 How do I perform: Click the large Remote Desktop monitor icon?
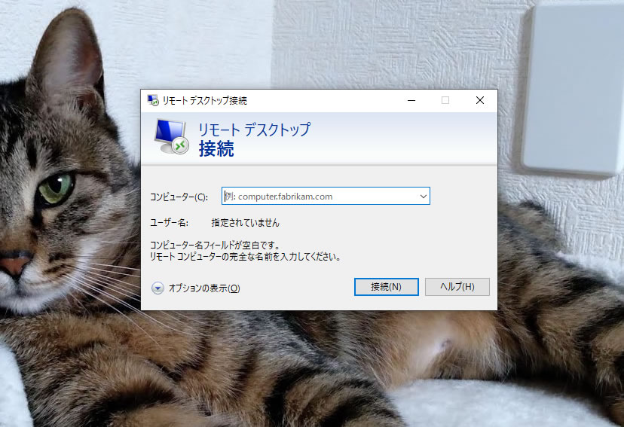[171, 136]
